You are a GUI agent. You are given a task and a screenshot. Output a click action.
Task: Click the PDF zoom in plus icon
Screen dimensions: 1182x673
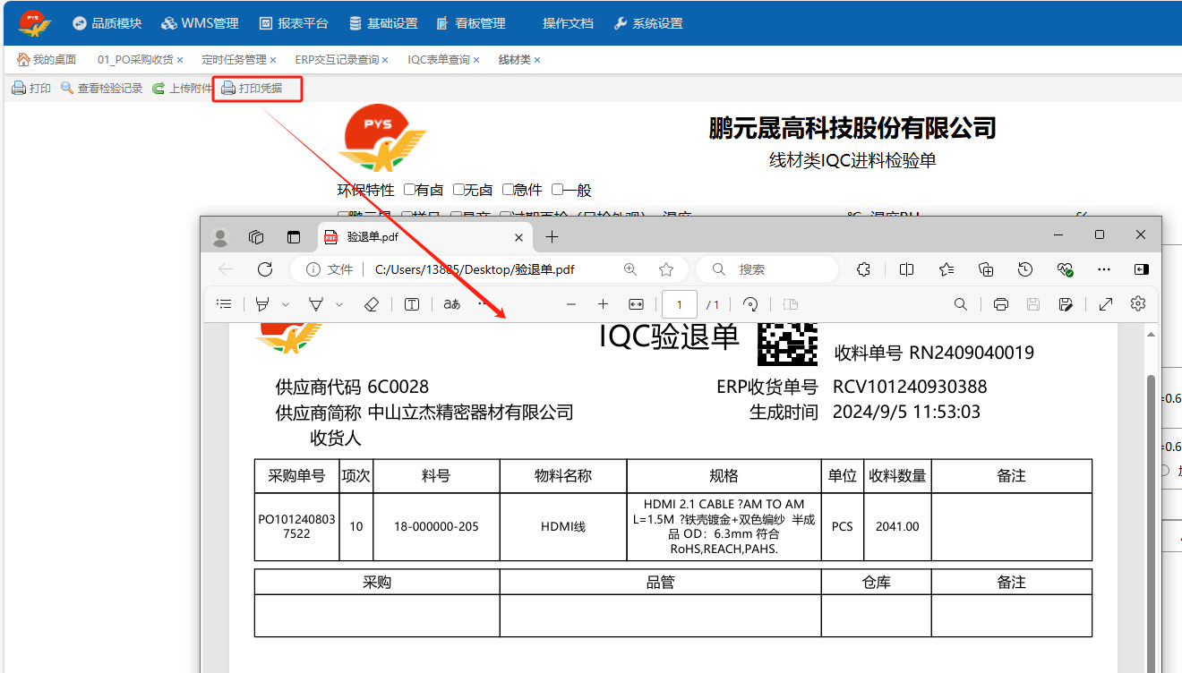[603, 304]
